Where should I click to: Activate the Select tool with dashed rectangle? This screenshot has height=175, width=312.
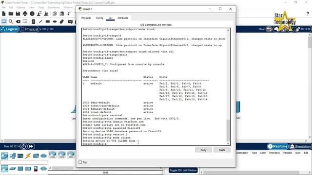click(x=4, y=21)
